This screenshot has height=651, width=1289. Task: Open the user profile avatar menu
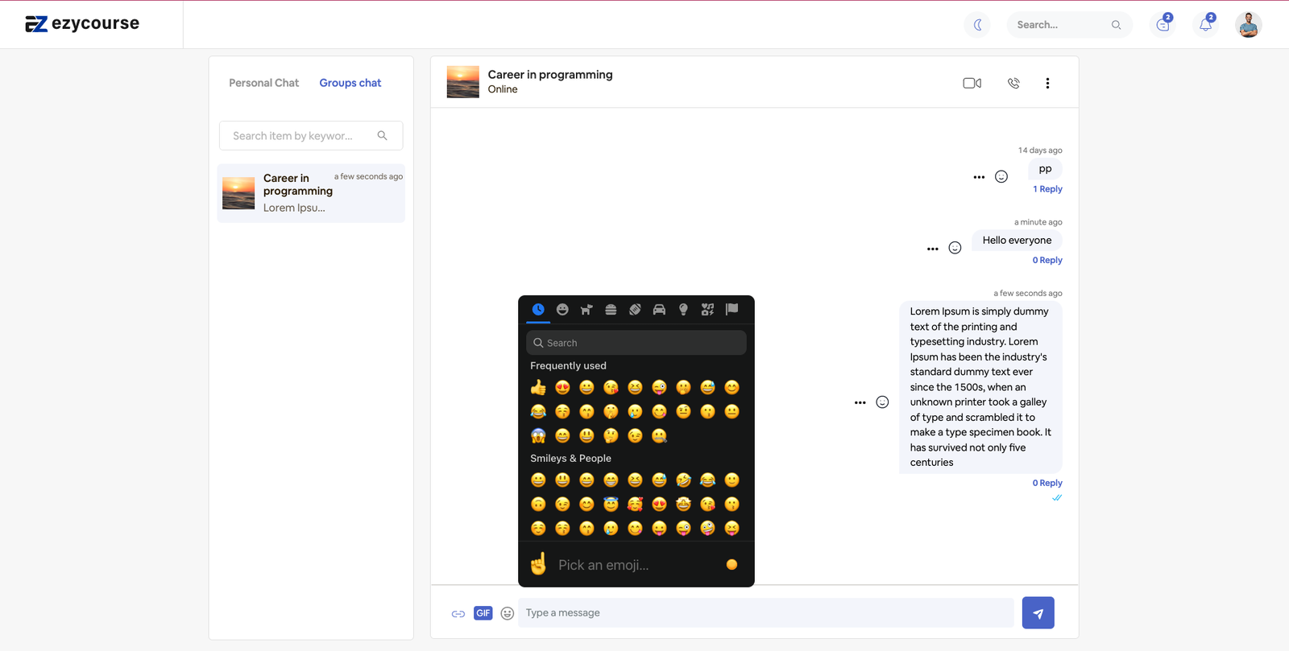pos(1248,25)
